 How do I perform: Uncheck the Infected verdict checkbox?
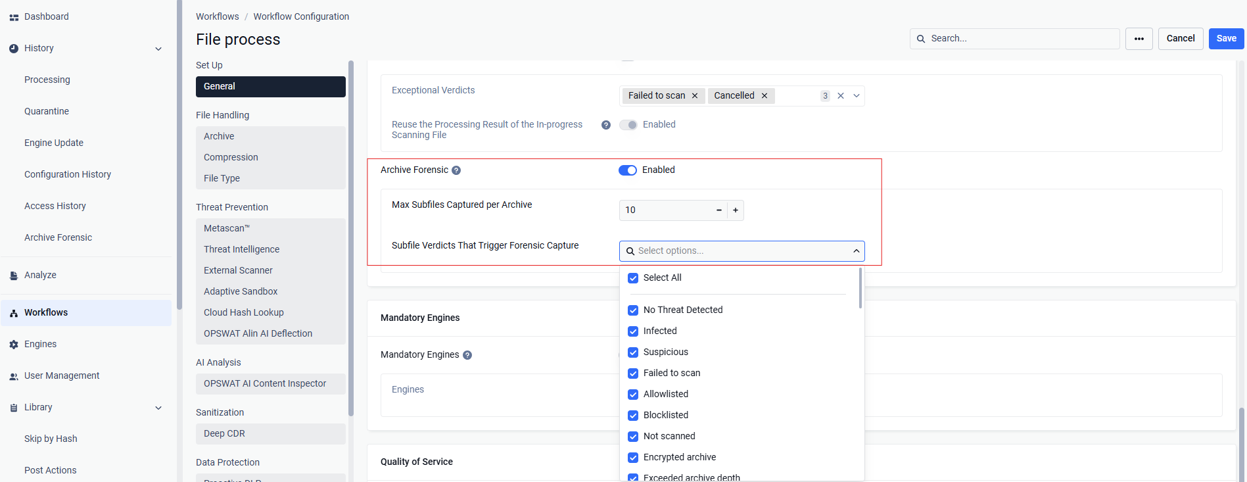[x=633, y=331]
